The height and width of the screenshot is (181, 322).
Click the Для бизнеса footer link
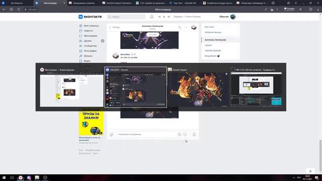(x=85, y=153)
